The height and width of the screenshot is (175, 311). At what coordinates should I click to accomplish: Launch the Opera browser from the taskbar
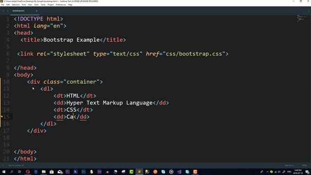point(28,172)
